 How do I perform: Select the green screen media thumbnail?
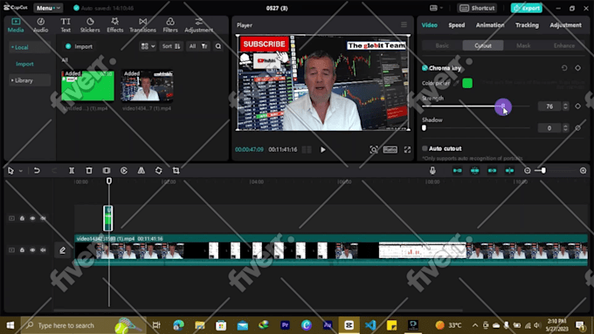[x=87, y=85]
